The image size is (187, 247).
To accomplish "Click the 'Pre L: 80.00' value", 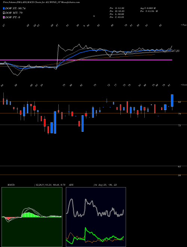I will [x=117, y=14].
